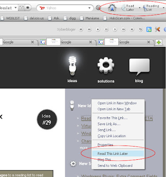Select Favorite This Link in the context menu

pyautogui.click(x=113, y=118)
